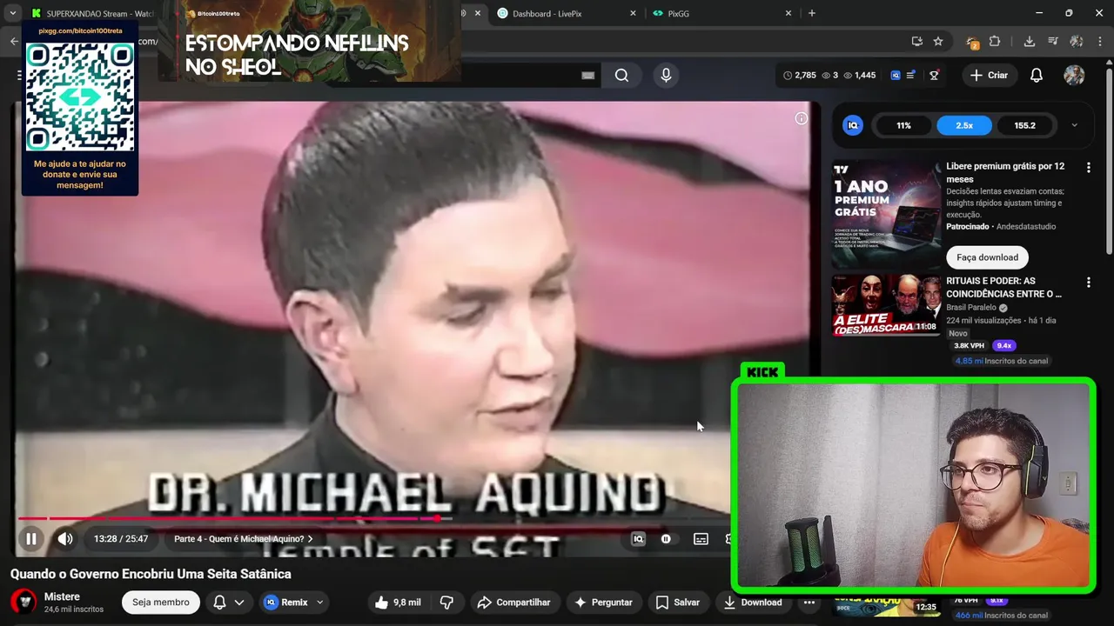The height and width of the screenshot is (626, 1114).
Task: Bookmark this page with the star icon
Action: pos(938,41)
